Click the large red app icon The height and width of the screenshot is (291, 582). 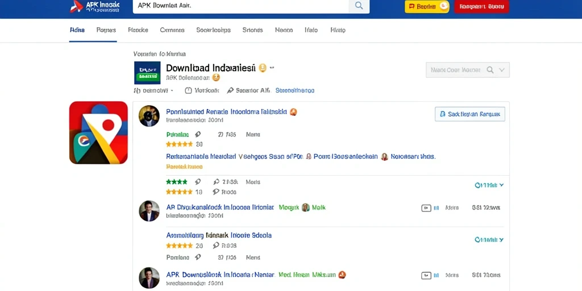click(x=98, y=132)
